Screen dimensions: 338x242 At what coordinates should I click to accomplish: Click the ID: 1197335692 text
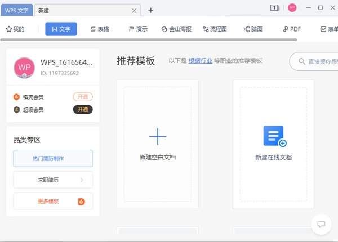(x=60, y=73)
